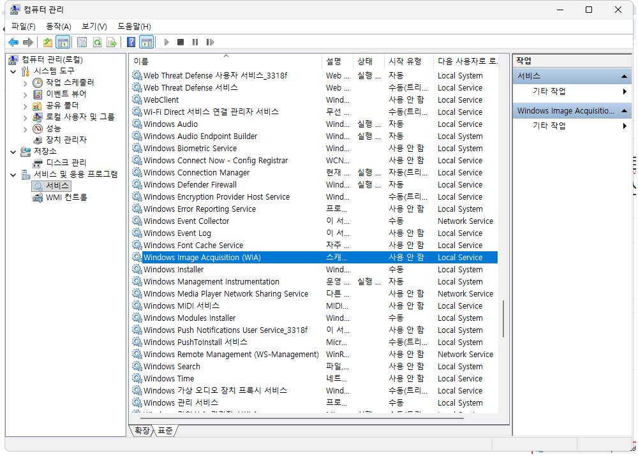Expand the 이벤트 뷰어 tree node
The image size is (638, 456).
point(26,95)
